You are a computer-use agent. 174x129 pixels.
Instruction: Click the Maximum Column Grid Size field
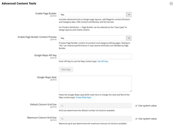95,119
